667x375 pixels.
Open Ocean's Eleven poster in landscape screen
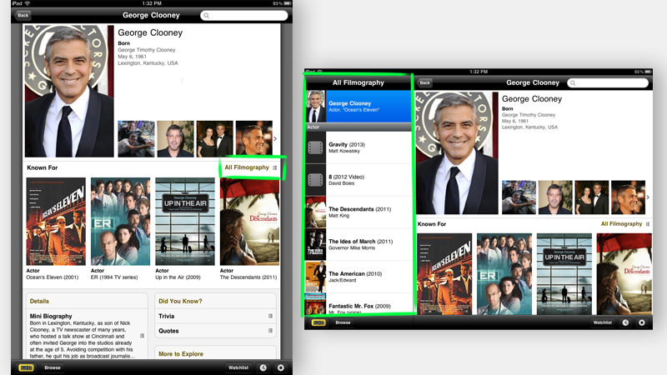(444, 274)
